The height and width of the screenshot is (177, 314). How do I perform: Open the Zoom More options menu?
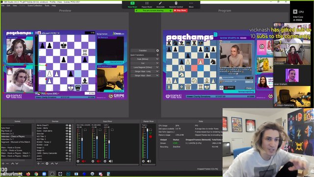[191, 4]
